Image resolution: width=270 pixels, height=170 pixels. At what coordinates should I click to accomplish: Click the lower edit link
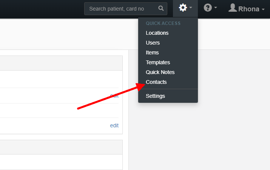click(114, 125)
